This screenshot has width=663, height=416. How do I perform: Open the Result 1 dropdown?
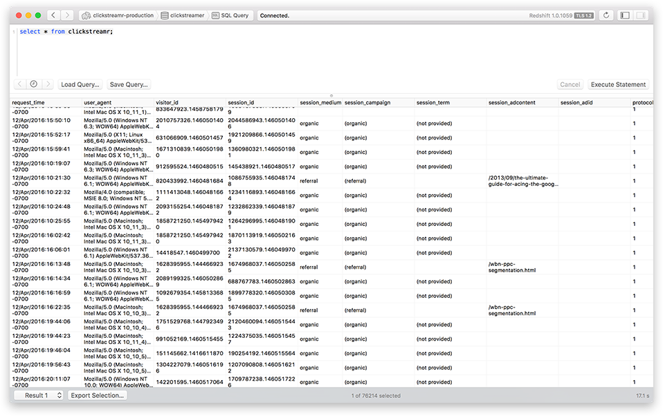pyautogui.click(x=39, y=395)
